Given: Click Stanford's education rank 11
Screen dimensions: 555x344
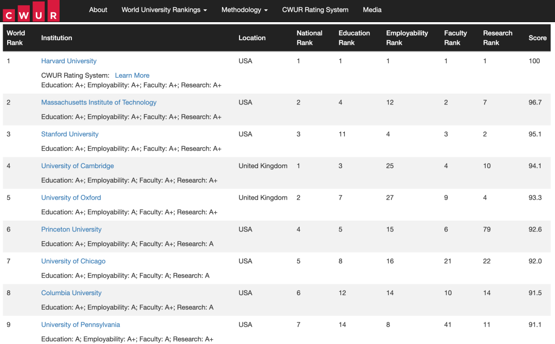Looking at the screenshot, I should coord(342,134).
